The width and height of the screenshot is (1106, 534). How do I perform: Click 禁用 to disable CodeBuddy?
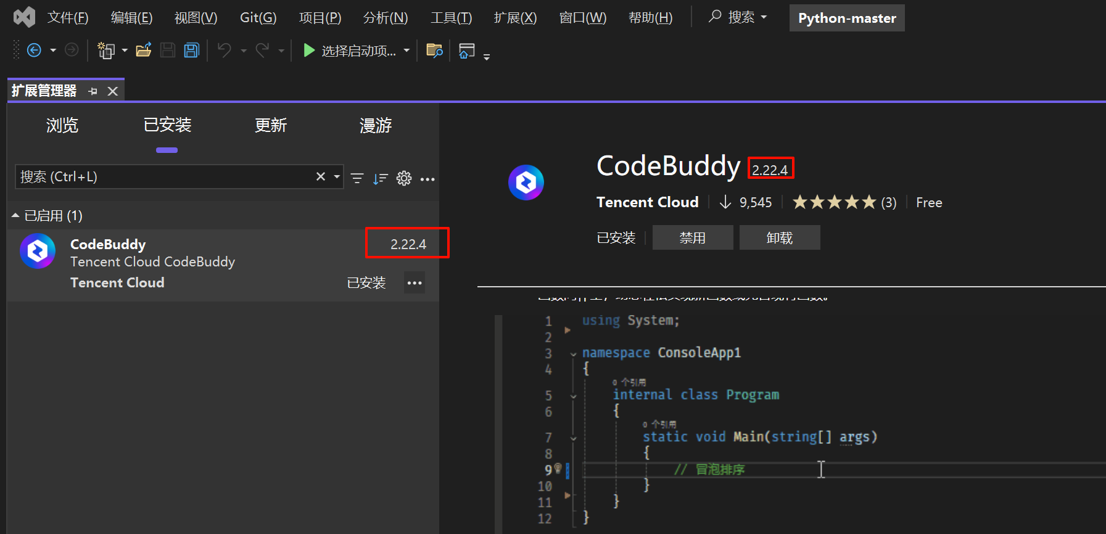pos(692,237)
